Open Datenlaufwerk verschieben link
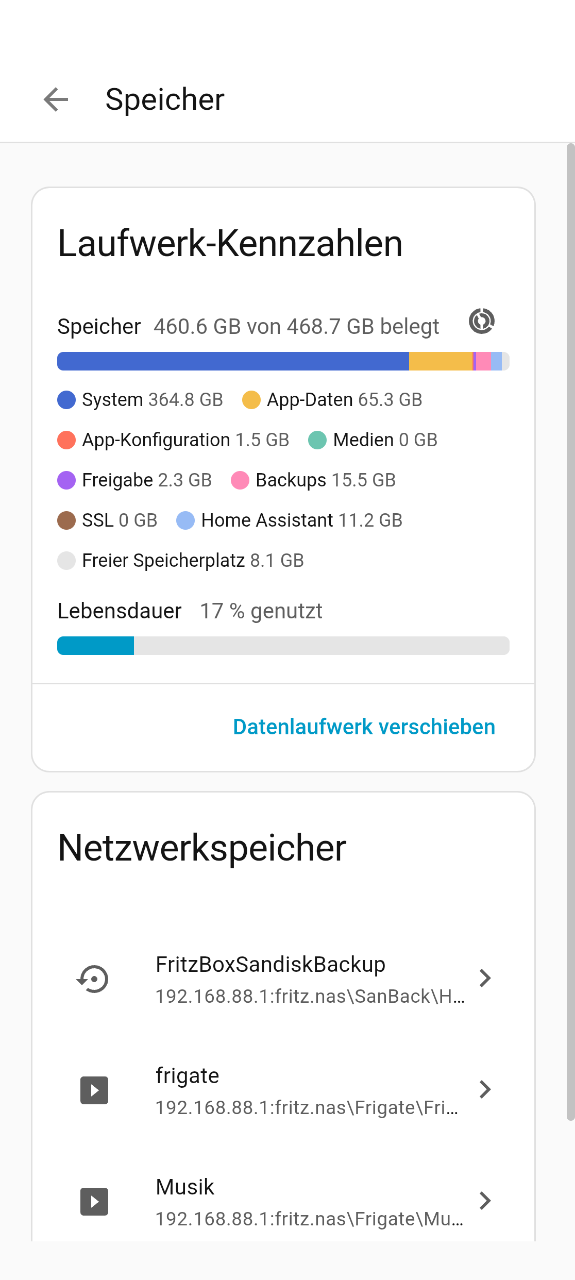This screenshot has height=1280, width=575. click(364, 727)
